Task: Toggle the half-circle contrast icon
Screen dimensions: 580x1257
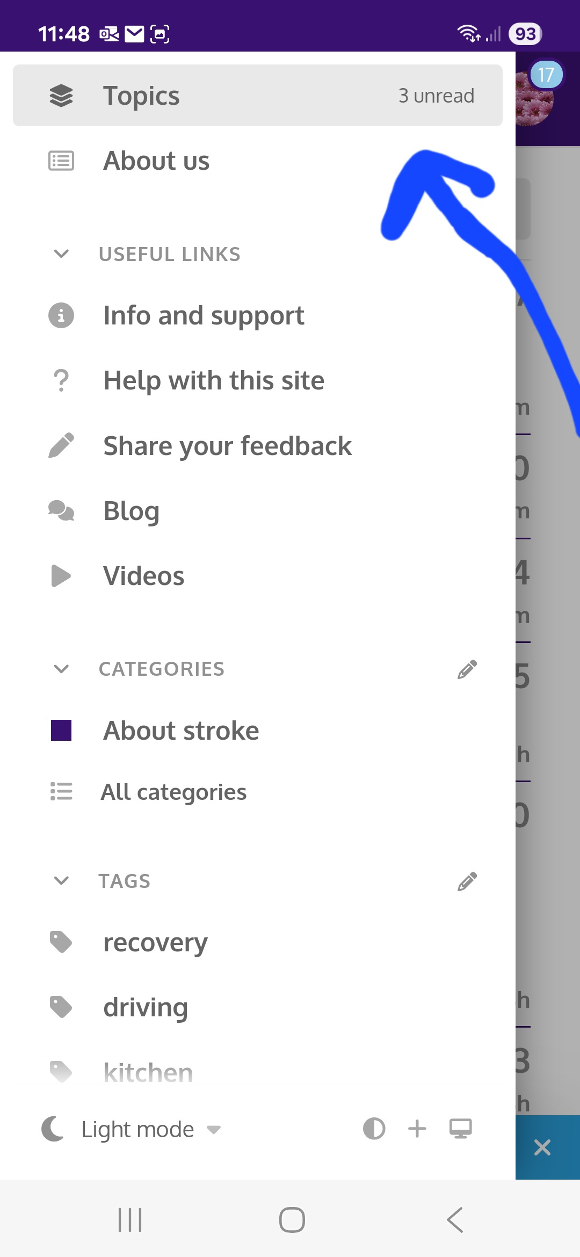Action: point(374,1129)
